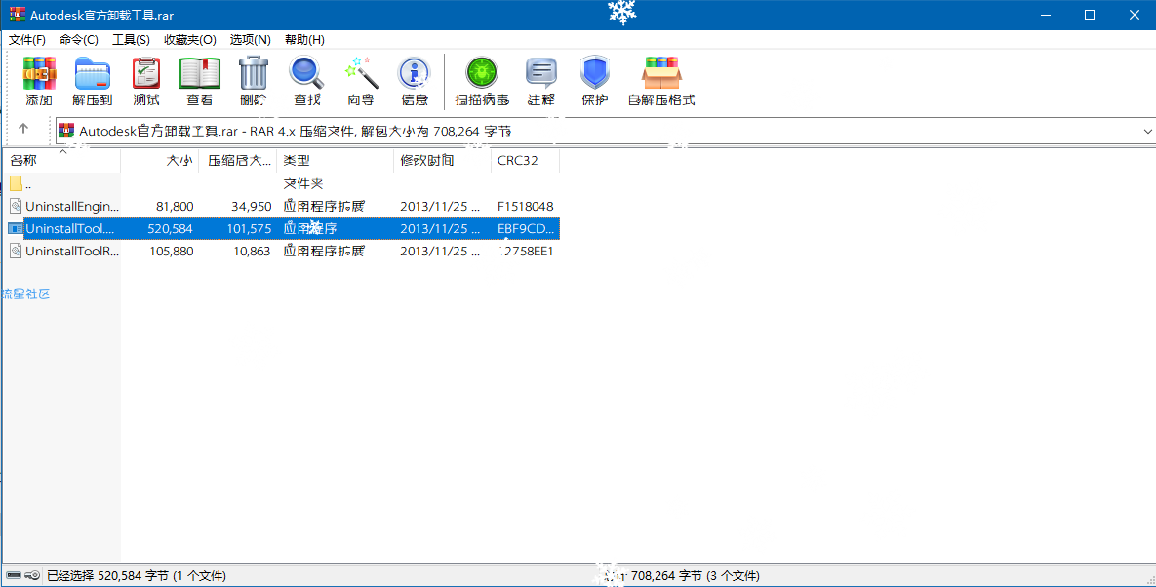Sort by the 名称 column header
Viewport: 1156px width, 587px height.
[60, 161]
